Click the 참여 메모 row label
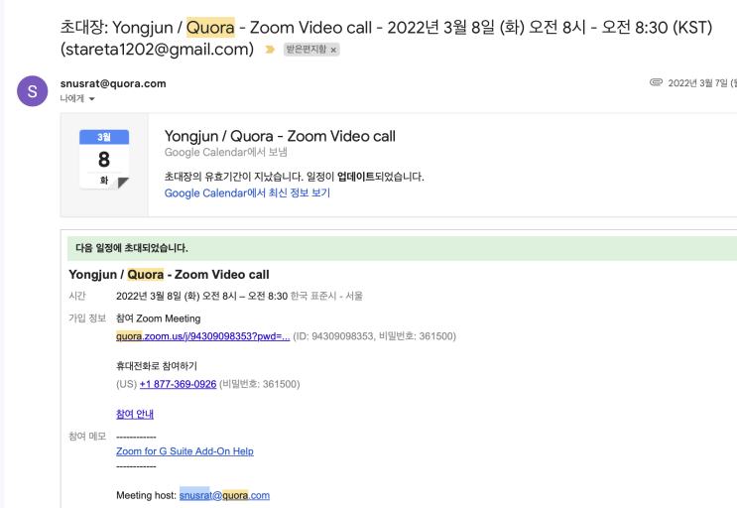Screen dimensions: 737x508 point(87,437)
